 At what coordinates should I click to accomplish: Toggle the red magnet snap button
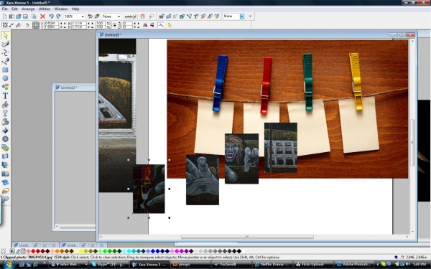coord(142,16)
